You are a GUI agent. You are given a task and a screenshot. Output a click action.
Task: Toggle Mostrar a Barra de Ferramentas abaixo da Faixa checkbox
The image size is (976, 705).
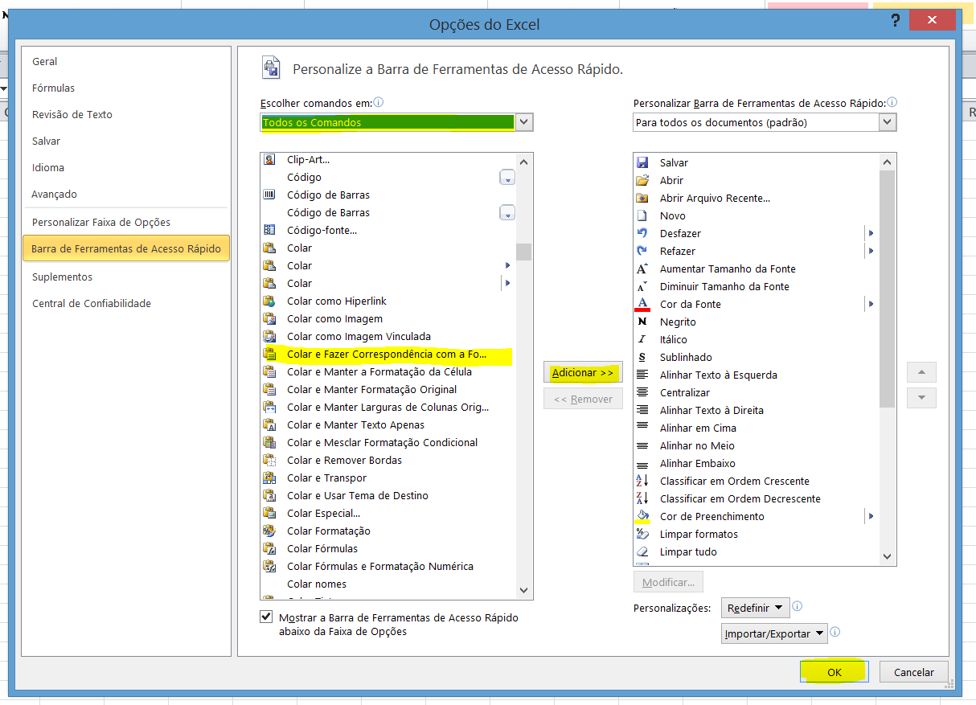click(x=266, y=617)
